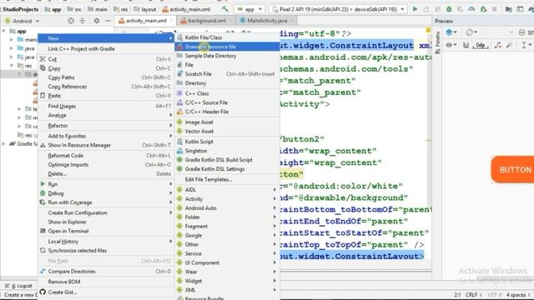Viewport: 534px width, 300px height.
Task: Open design surface layers icon in Preview
Action: (x=451, y=32)
